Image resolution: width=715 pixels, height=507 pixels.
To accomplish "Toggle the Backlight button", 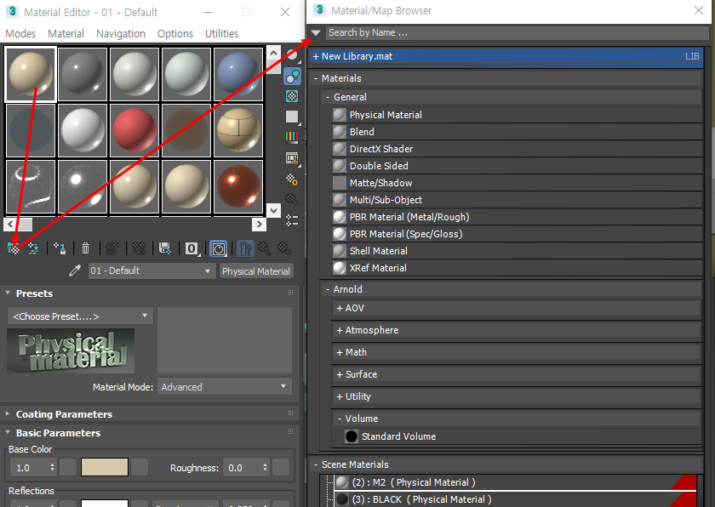I will tap(292, 76).
